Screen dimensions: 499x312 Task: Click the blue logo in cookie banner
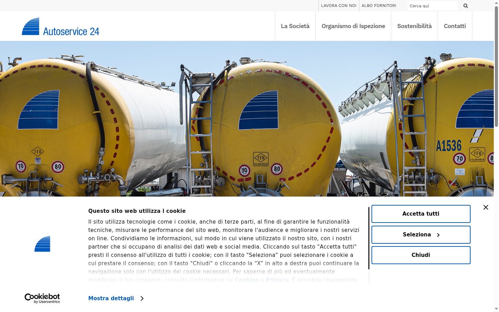point(42,244)
